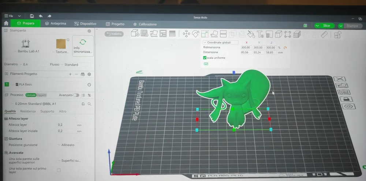The width and height of the screenshot is (366, 181).
Task: Click the 'Info sincronizza...' button
Action: pyautogui.click(x=83, y=46)
